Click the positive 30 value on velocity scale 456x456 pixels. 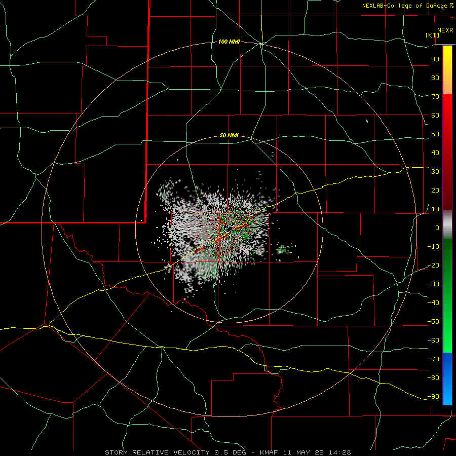(x=435, y=172)
